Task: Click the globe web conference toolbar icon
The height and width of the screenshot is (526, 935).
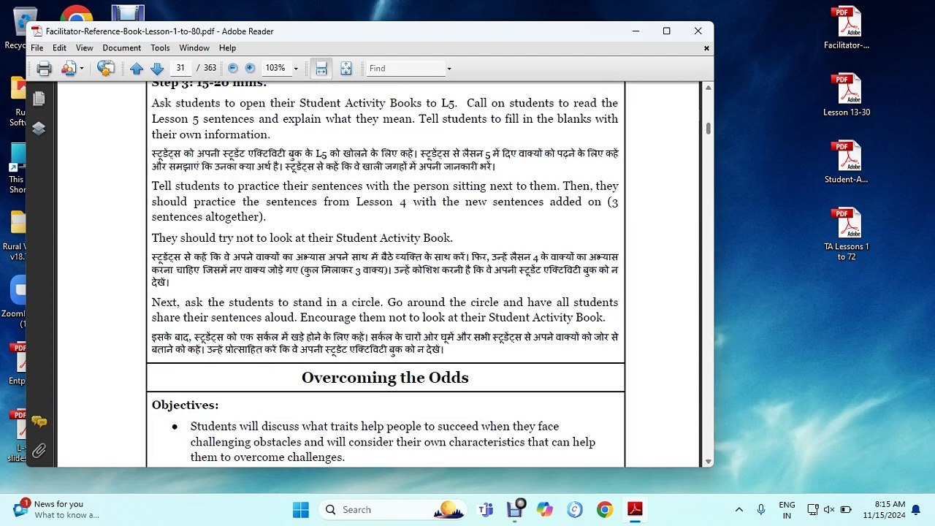Action: [106, 69]
